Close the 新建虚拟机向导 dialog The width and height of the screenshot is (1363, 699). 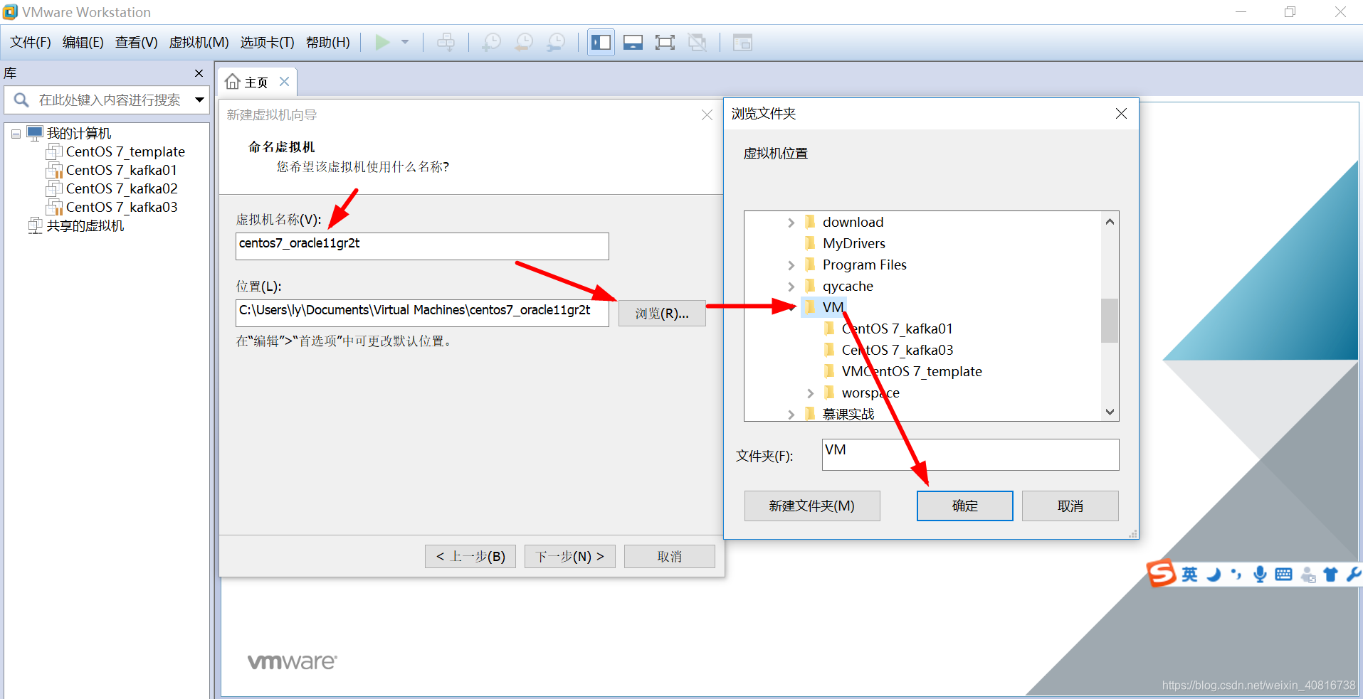pyautogui.click(x=707, y=115)
